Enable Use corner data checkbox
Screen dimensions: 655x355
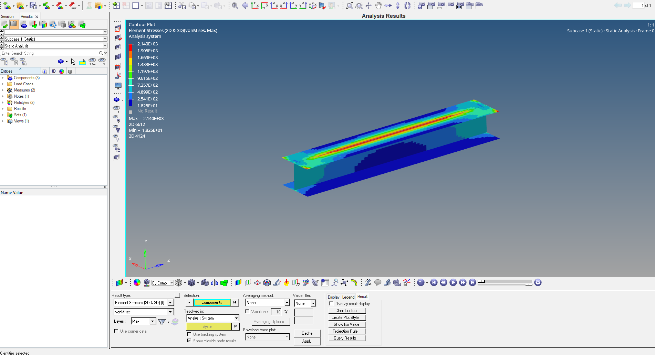116,331
